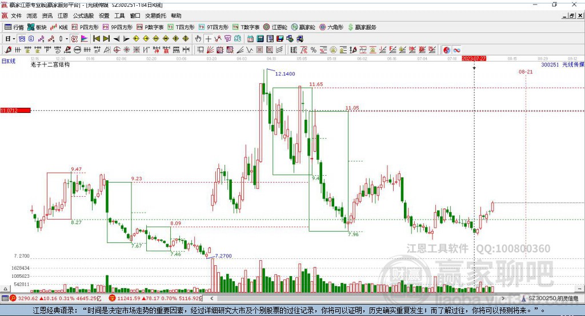Open the 文件 menu

point(16,15)
